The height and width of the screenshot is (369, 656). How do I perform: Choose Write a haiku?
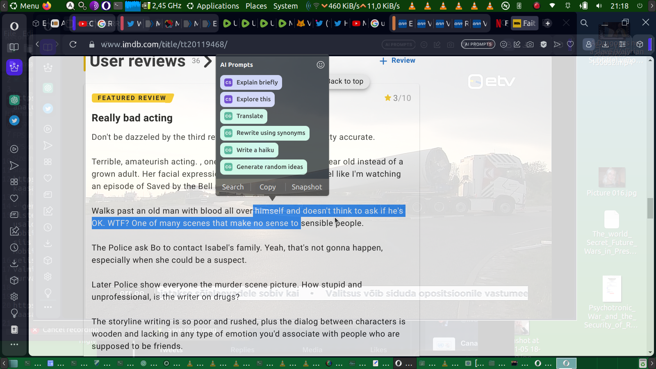(x=249, y=150)
